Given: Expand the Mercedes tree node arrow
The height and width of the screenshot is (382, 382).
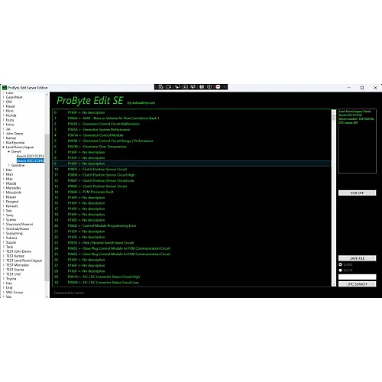Looking at the screenshot, I should [x=3, y=188].
